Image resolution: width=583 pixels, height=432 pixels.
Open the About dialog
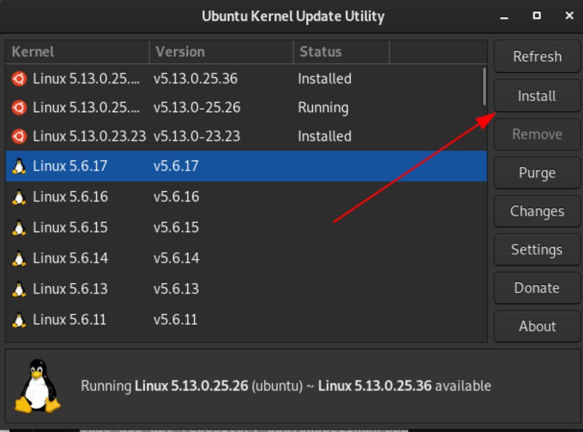[x=536, y=326]
